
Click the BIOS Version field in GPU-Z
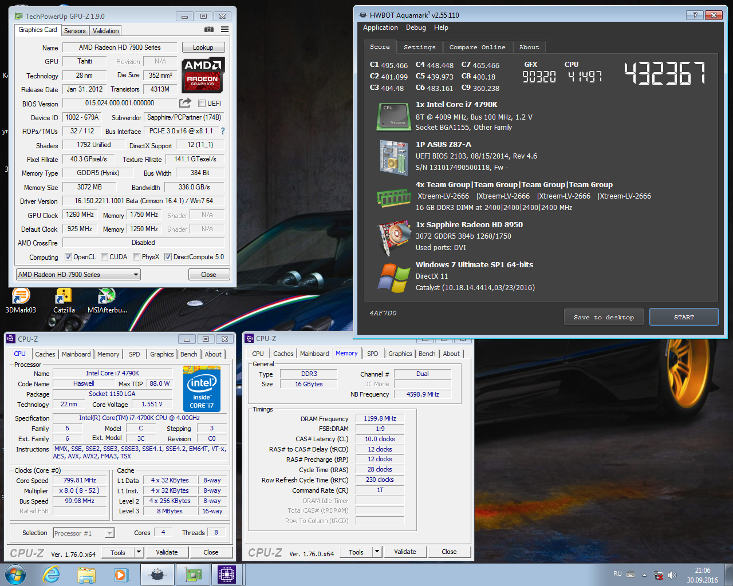pyautogui.click(x=120, y=103)
